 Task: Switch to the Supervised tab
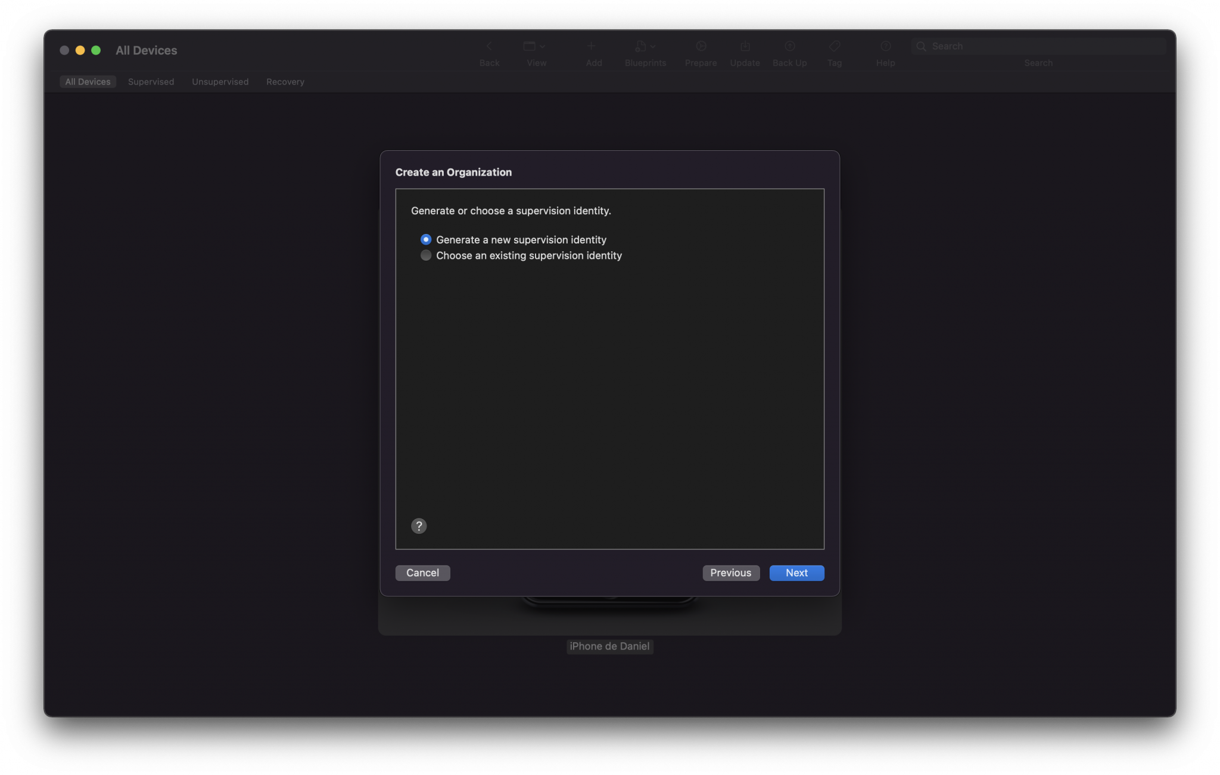pos(151,82)
